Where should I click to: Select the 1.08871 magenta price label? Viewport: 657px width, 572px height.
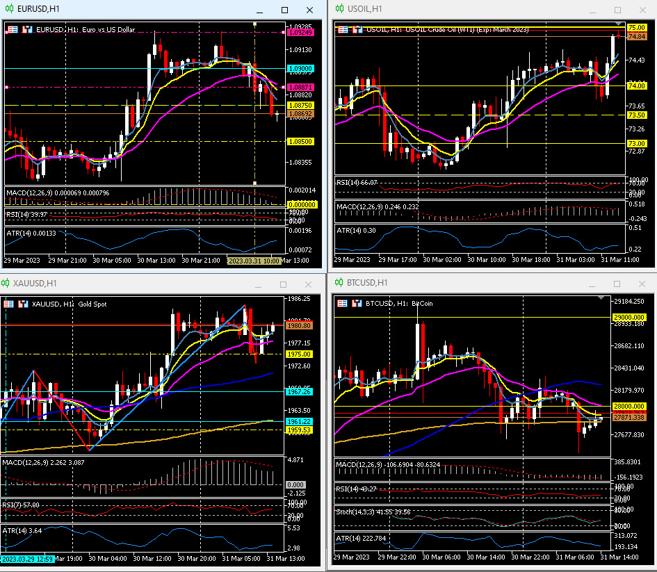(300, 87)
